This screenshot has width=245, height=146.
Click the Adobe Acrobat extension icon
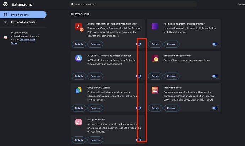point(79,27)
